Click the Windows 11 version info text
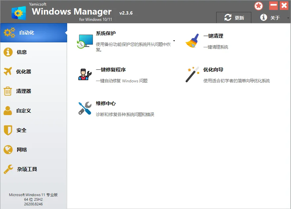291x209 pixels. (33, 199)
